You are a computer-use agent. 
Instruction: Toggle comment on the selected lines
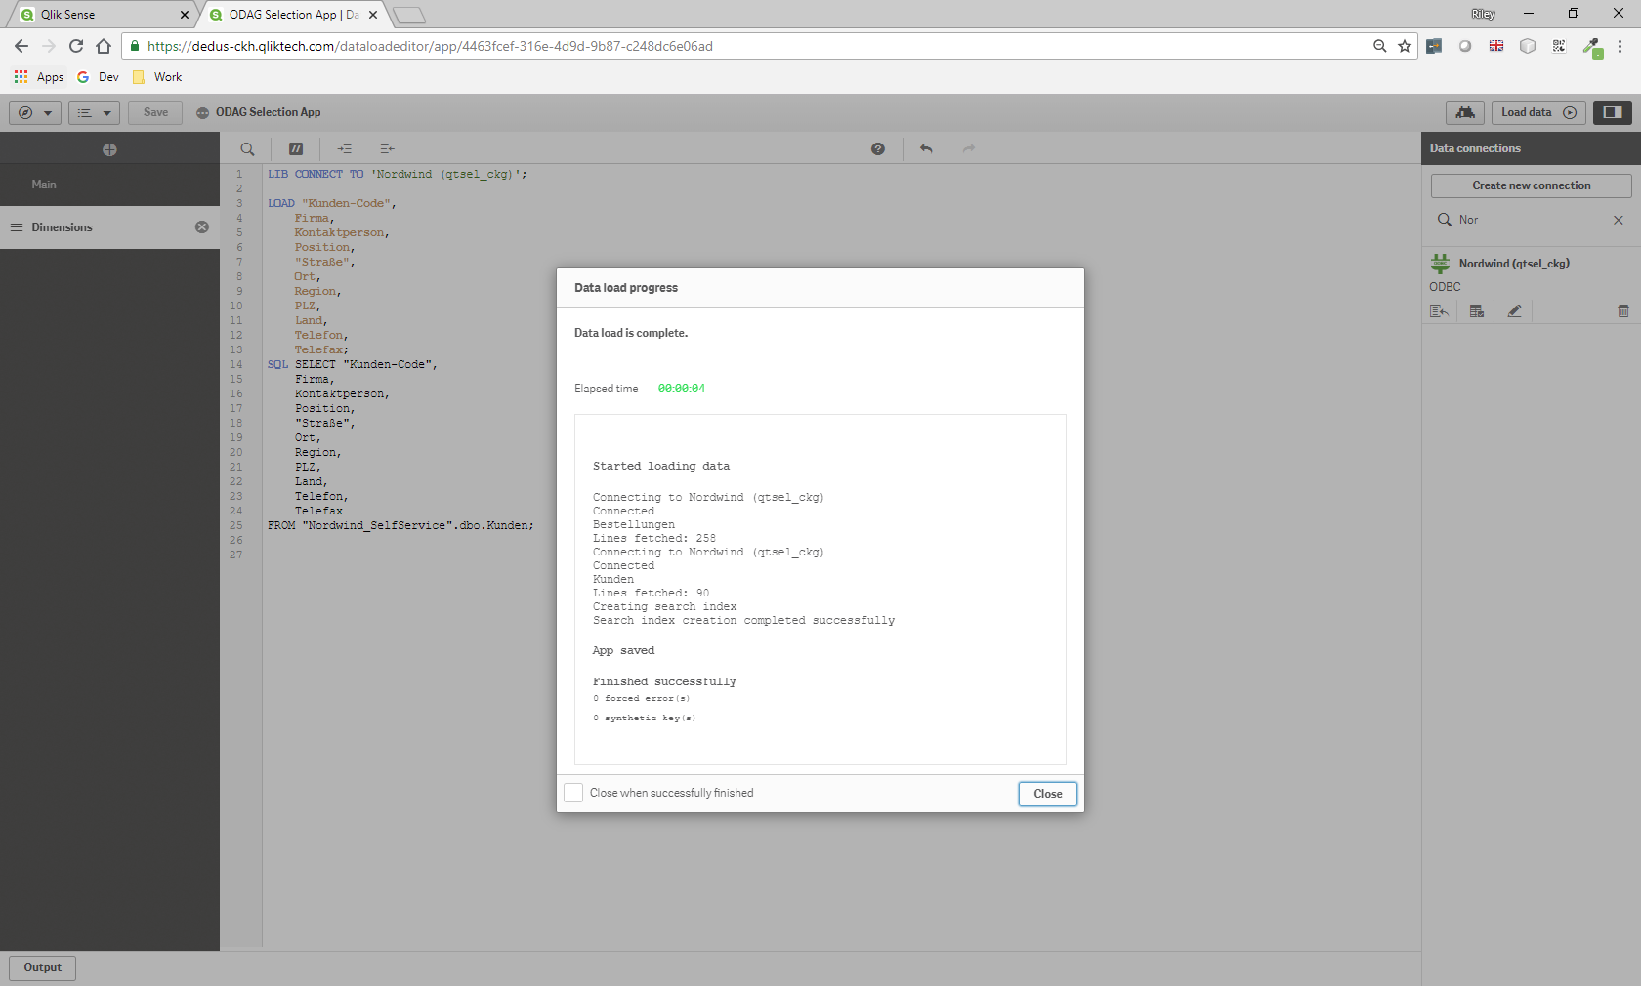pos(296,149)
